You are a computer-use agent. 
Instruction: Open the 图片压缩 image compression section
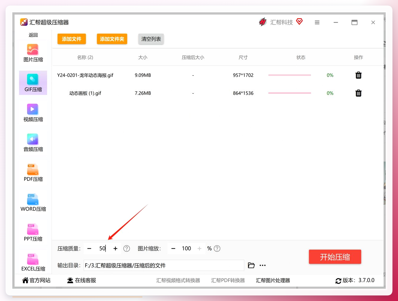pyautogui.click(x=33, y=53)
